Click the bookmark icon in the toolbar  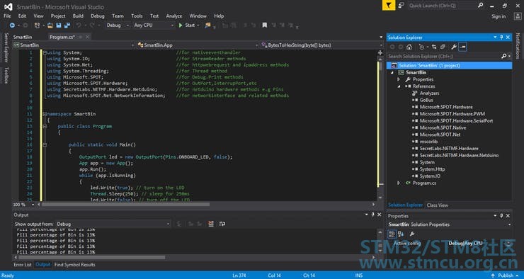[264, 25]
